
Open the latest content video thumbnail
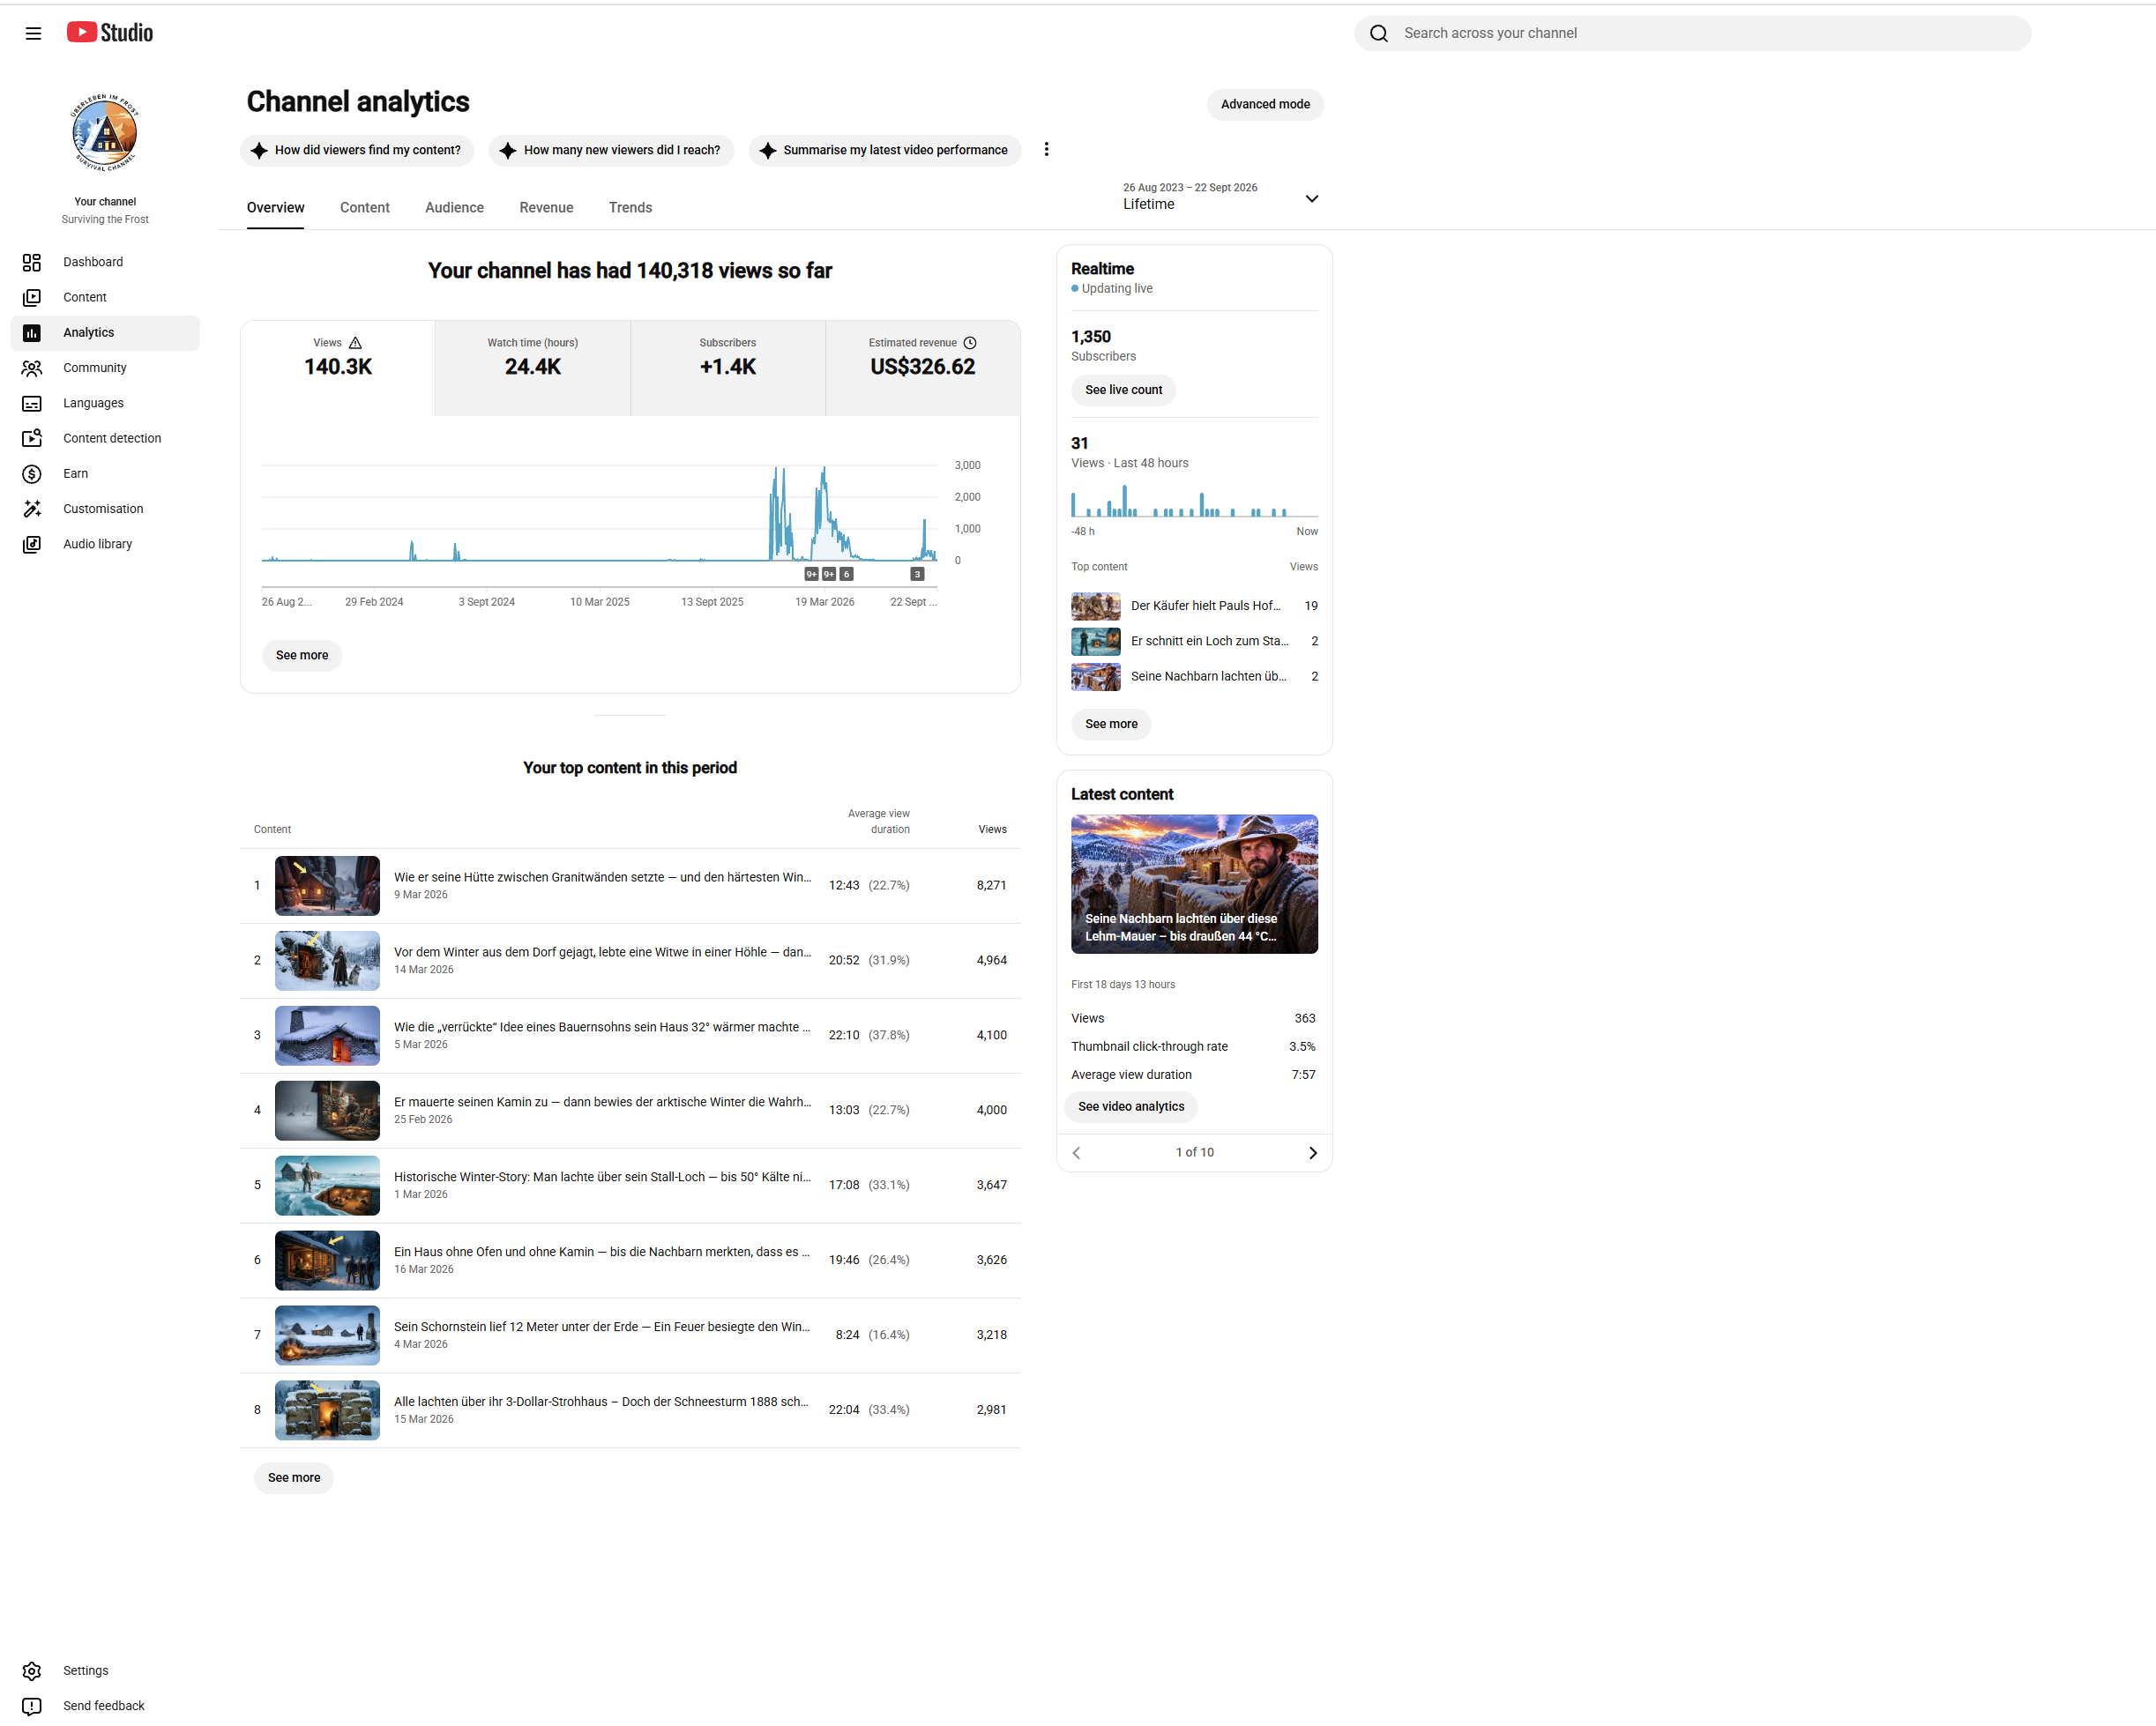click(x=1194, y=883)
